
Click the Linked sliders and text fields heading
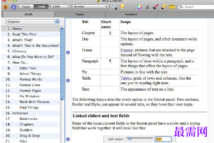(x=101, y=116)
